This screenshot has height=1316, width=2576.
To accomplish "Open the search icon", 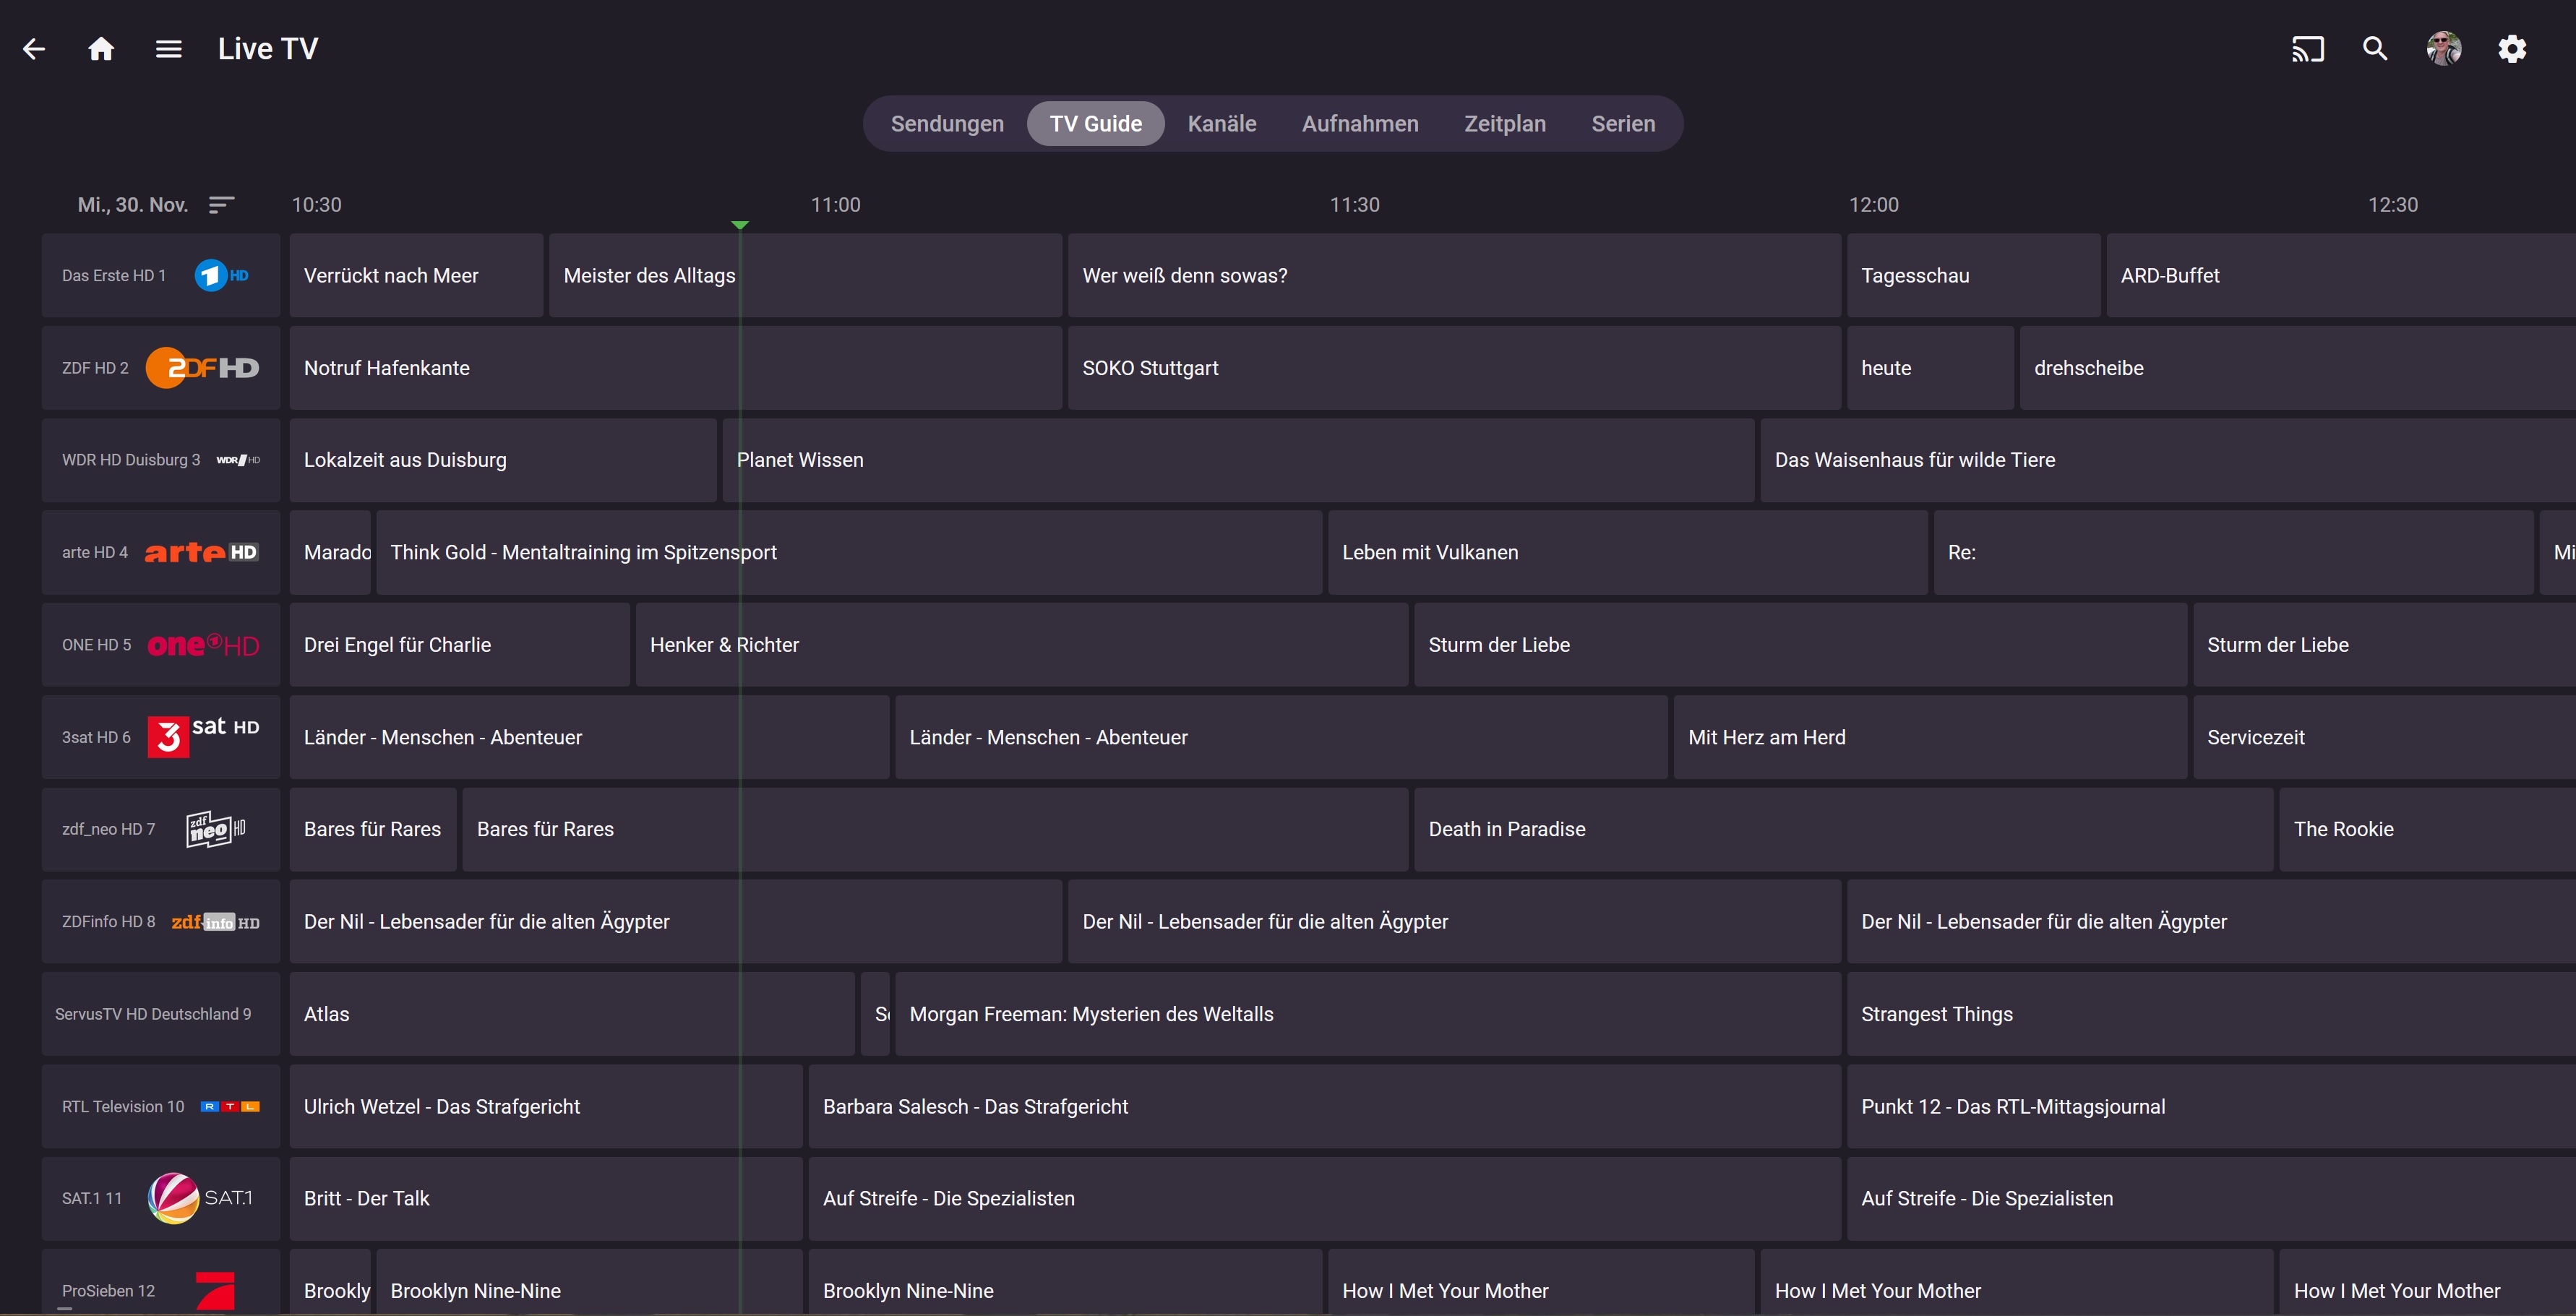I will click(2375, 49).
